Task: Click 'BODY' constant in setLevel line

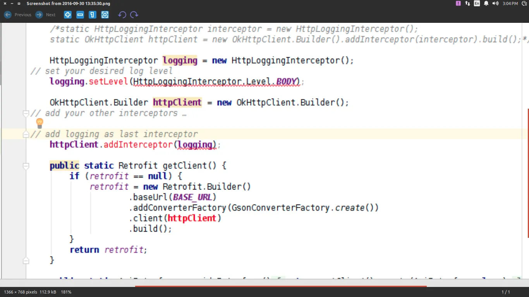Action: 286,82
